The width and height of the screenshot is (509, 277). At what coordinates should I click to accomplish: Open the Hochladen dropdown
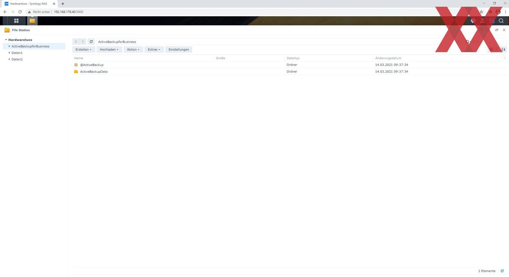tap(109, 49)
